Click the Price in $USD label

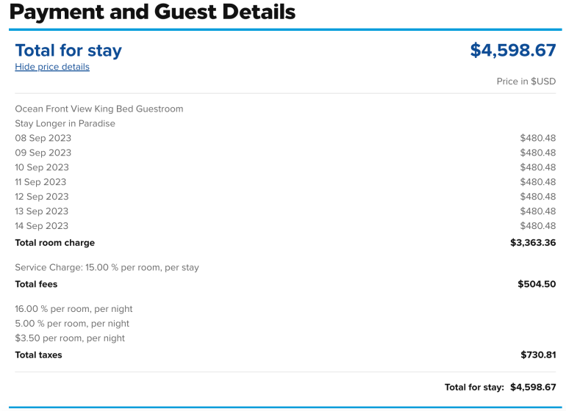(x=526, y=81)
